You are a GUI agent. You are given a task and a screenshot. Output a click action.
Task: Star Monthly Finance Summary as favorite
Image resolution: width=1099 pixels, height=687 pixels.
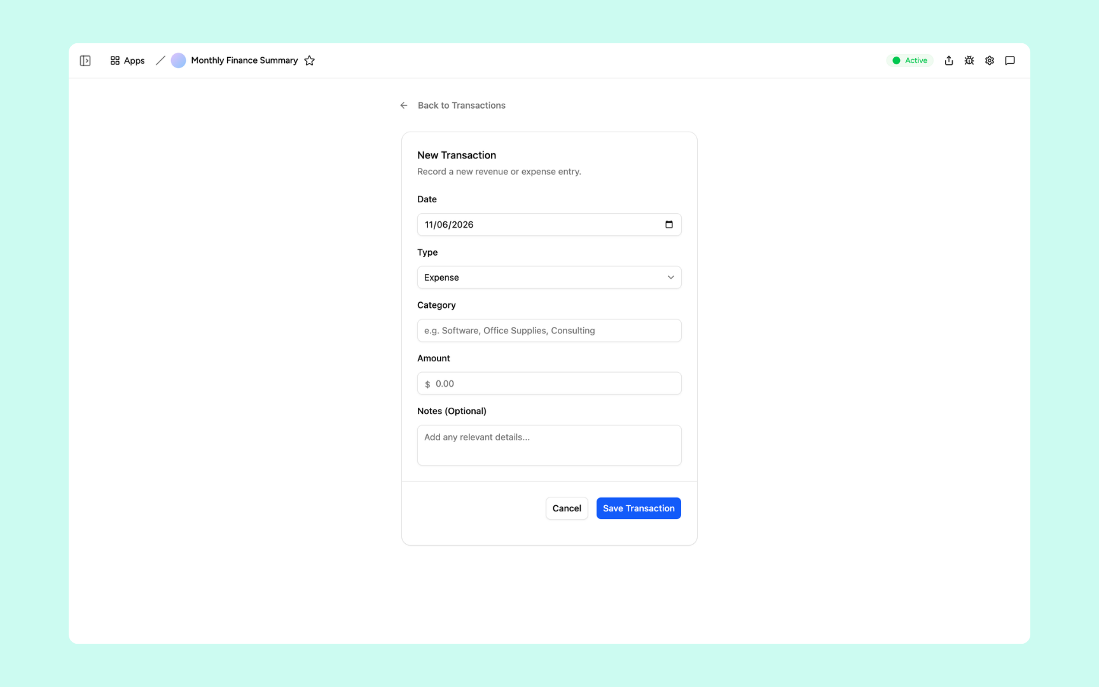(x=310, y=60)
